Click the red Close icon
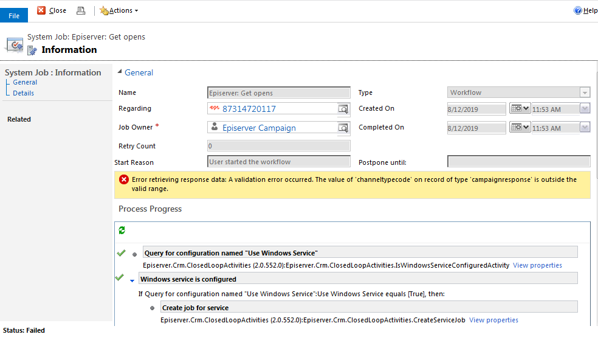 41,10
